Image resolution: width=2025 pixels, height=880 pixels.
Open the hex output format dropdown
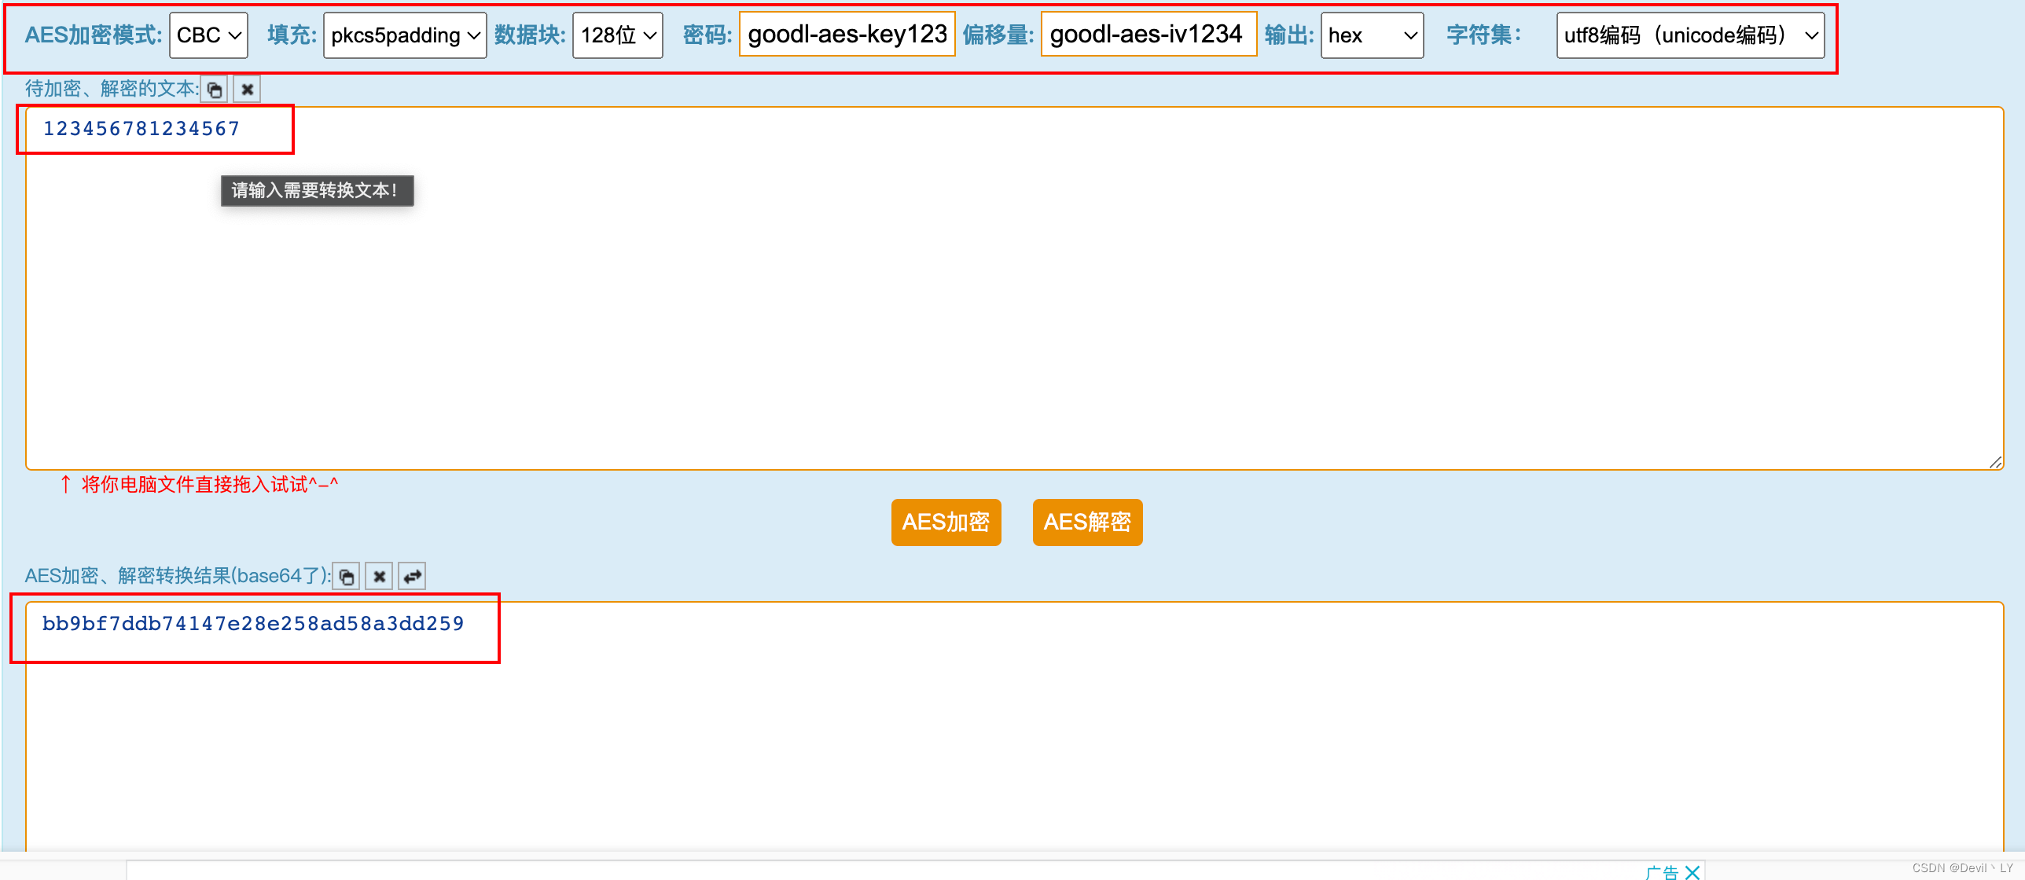[1372, 35]
